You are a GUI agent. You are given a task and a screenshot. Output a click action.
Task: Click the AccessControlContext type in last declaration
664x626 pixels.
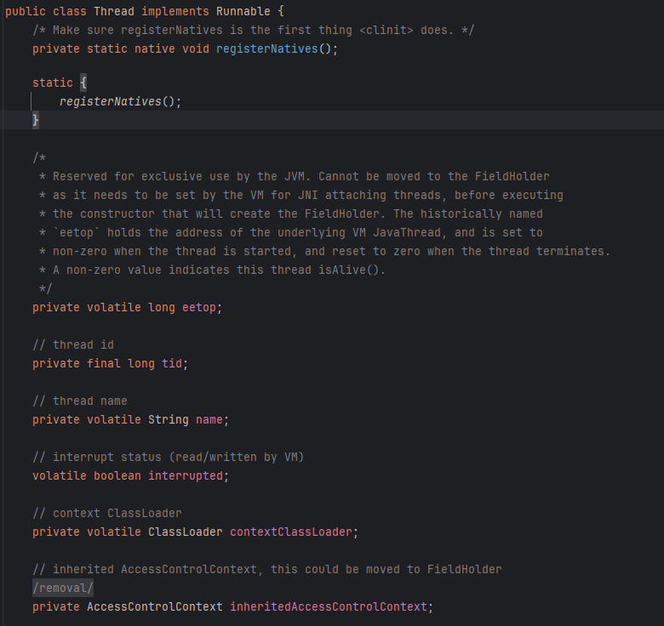point(155,607)
